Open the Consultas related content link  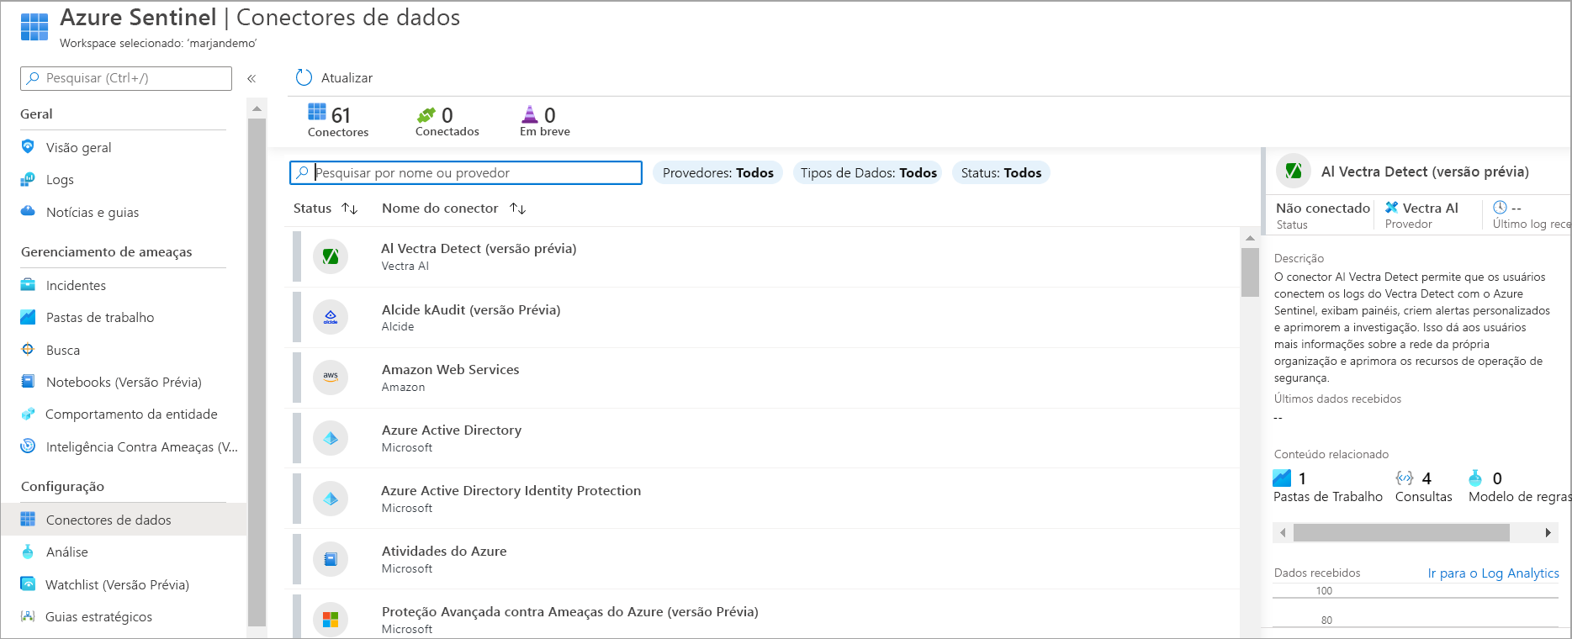(1423, 488)
